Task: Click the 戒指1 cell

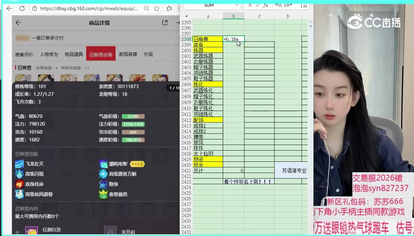Action: pos(208,126)
